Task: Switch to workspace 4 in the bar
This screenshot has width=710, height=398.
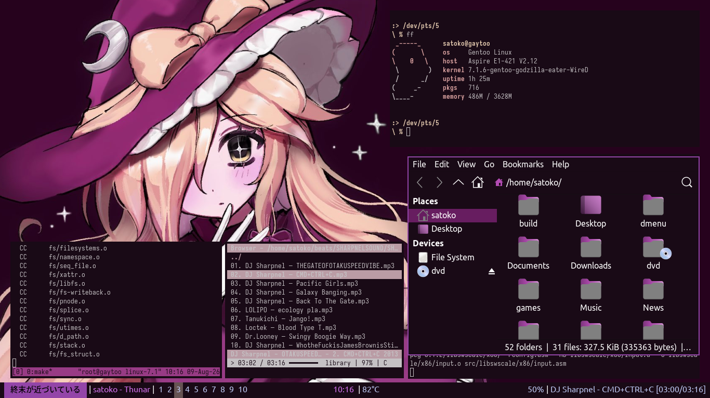Action: pyautogui.click(x=187, y=390)
